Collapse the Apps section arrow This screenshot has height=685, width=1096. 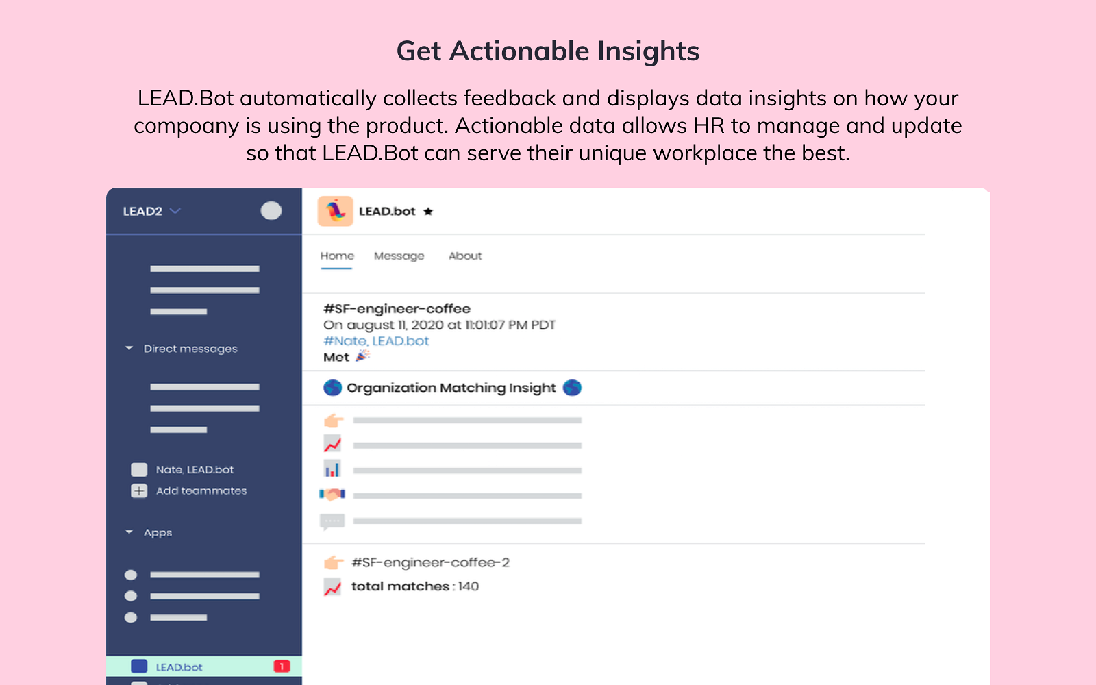(129, 532)
